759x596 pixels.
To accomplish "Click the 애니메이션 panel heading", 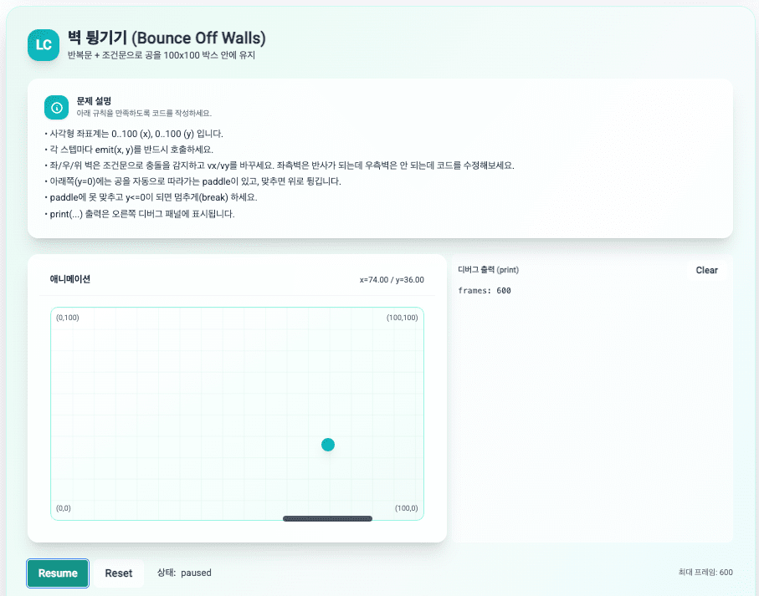I will pos(69,279).
